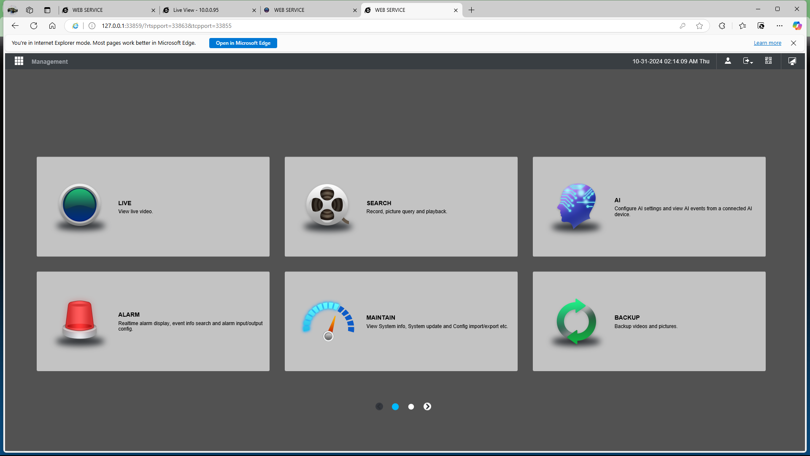Go to next page arrow
Image resolution: width=810 pixels, height=456 pixels.
pyautogui.click(x=427, y=407)
